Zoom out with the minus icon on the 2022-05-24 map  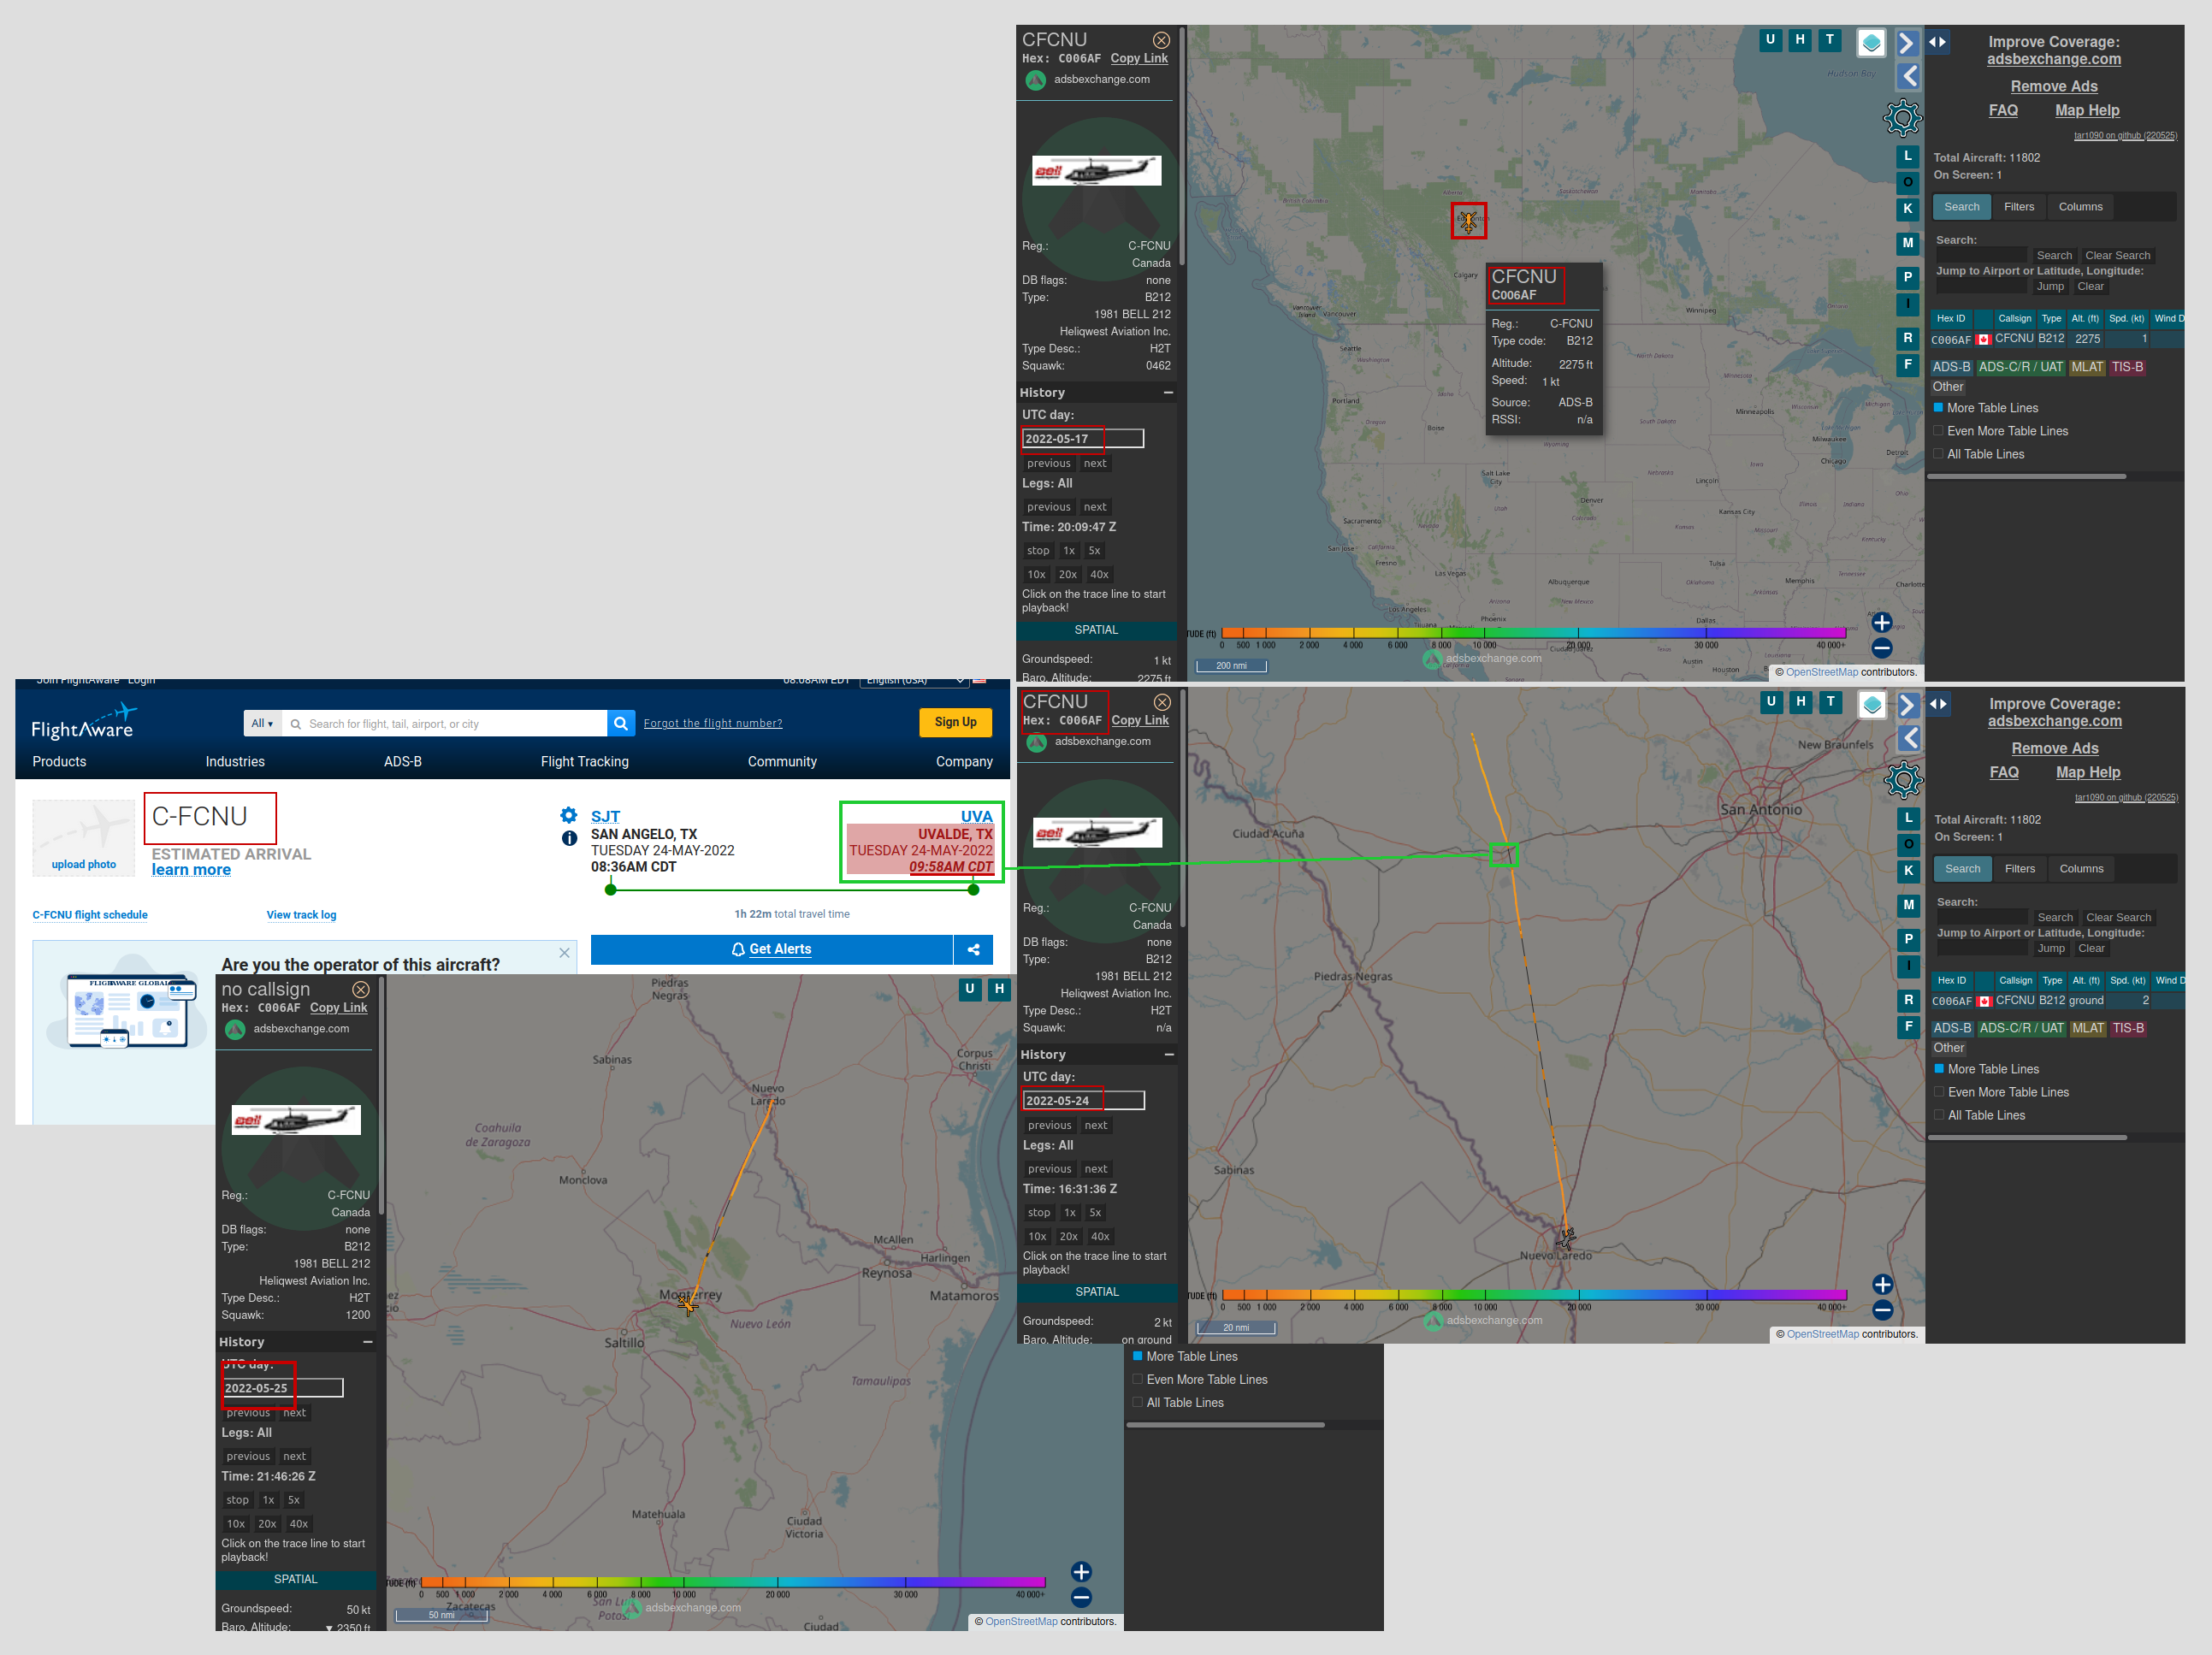tap(1882, 1310)
